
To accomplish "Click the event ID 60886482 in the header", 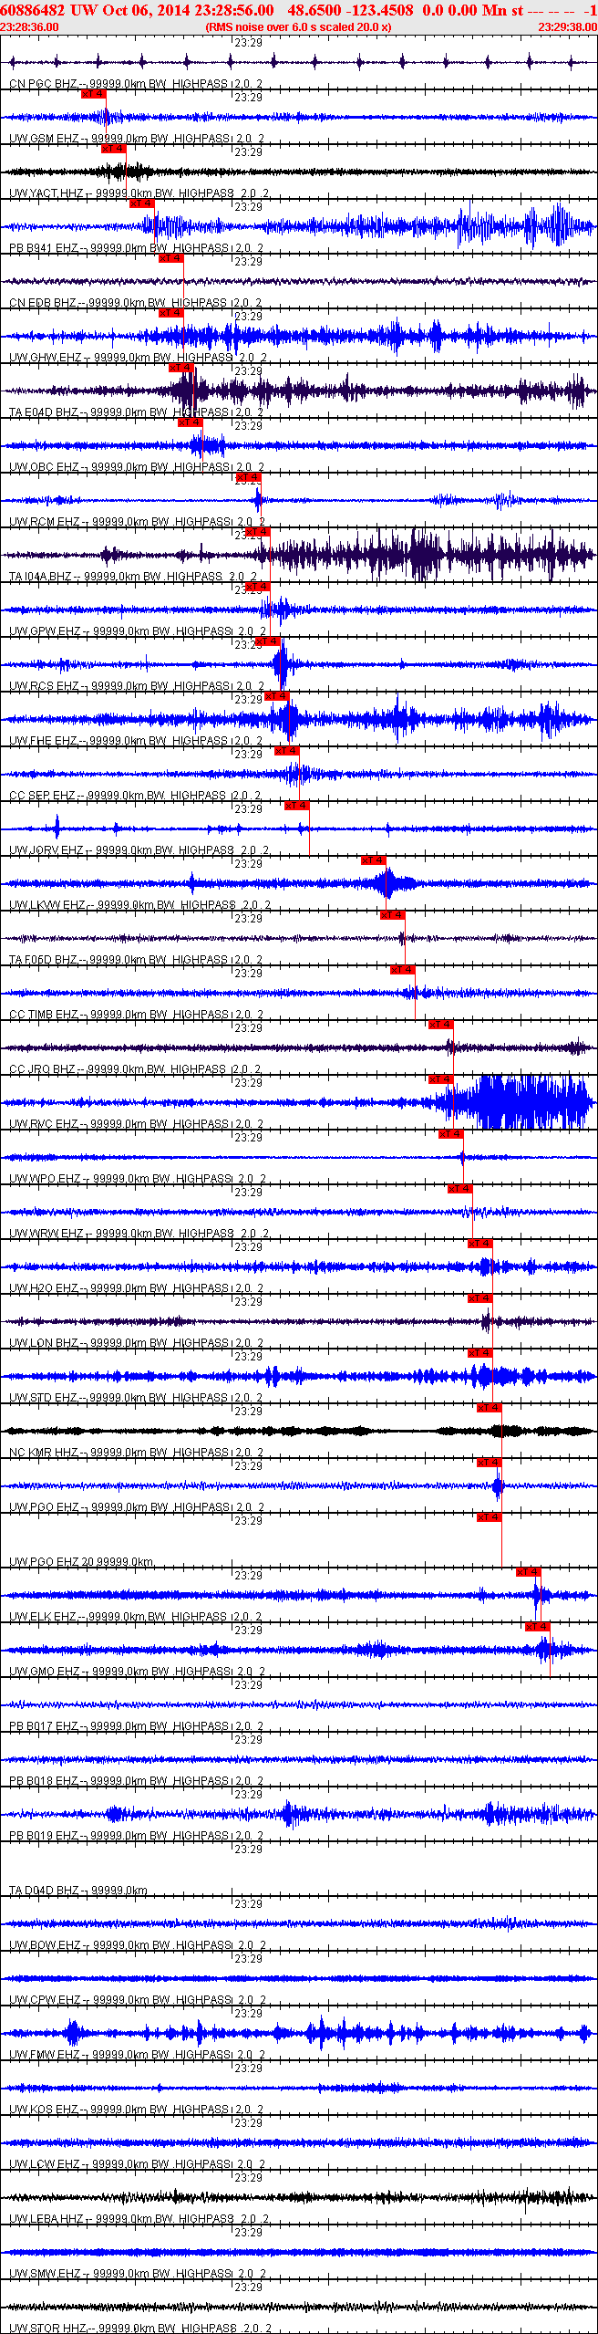I will click(34, 10).
